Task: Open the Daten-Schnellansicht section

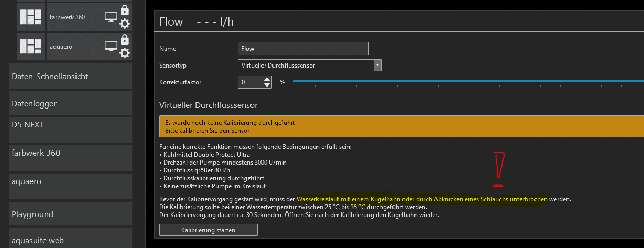Action: (x=70, y=76)
